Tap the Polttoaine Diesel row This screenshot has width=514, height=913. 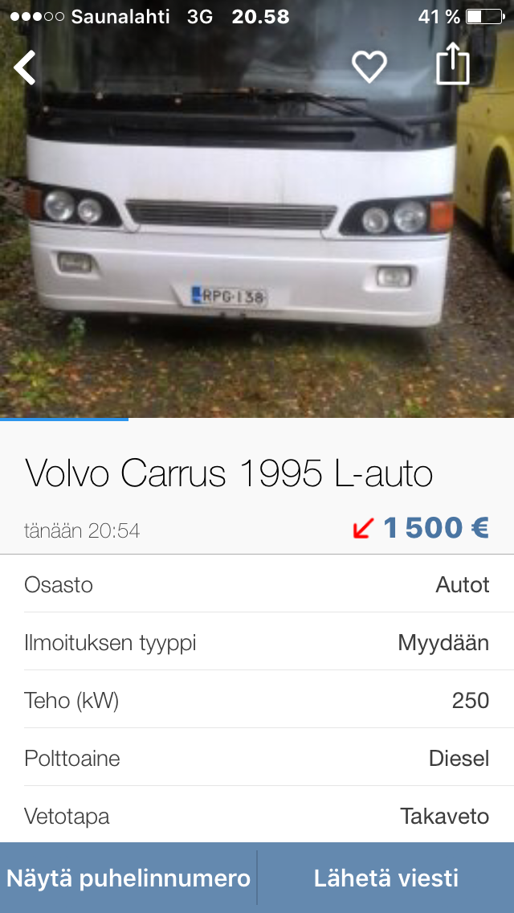tap(257, 758)
